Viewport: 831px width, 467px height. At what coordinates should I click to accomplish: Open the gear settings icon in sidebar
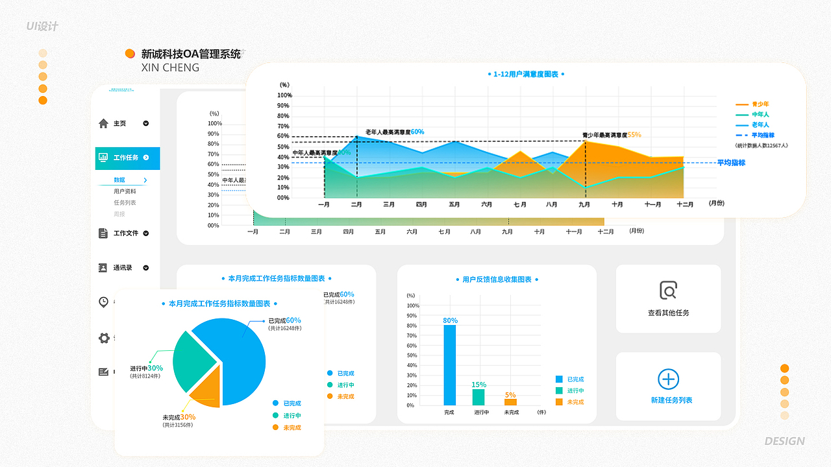point(104,338)
